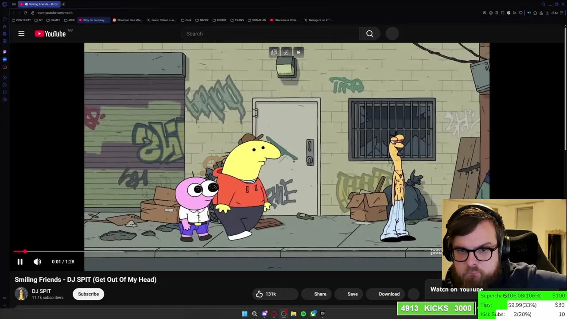Open the browser easy setup sliders icon

pyautogui.click(x=561, y=13)
